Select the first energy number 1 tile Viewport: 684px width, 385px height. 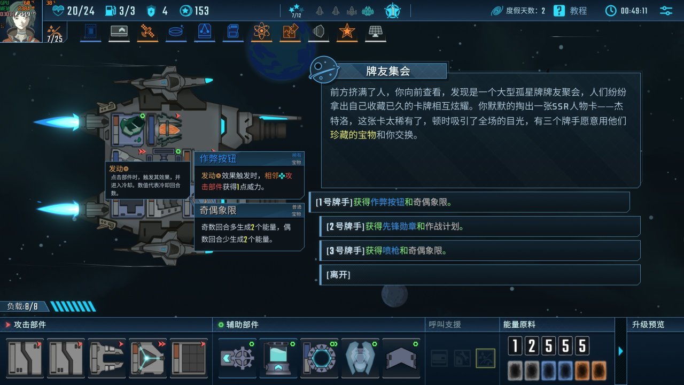(x=514, y=346)
